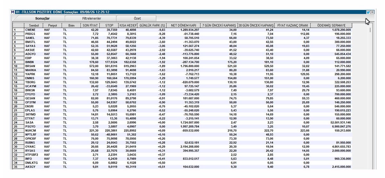Select the EYGYO symbol cell

pos(34,94)
